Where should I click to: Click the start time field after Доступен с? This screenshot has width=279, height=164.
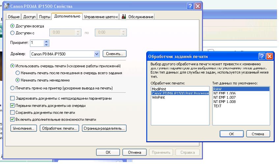coord(65,32)
